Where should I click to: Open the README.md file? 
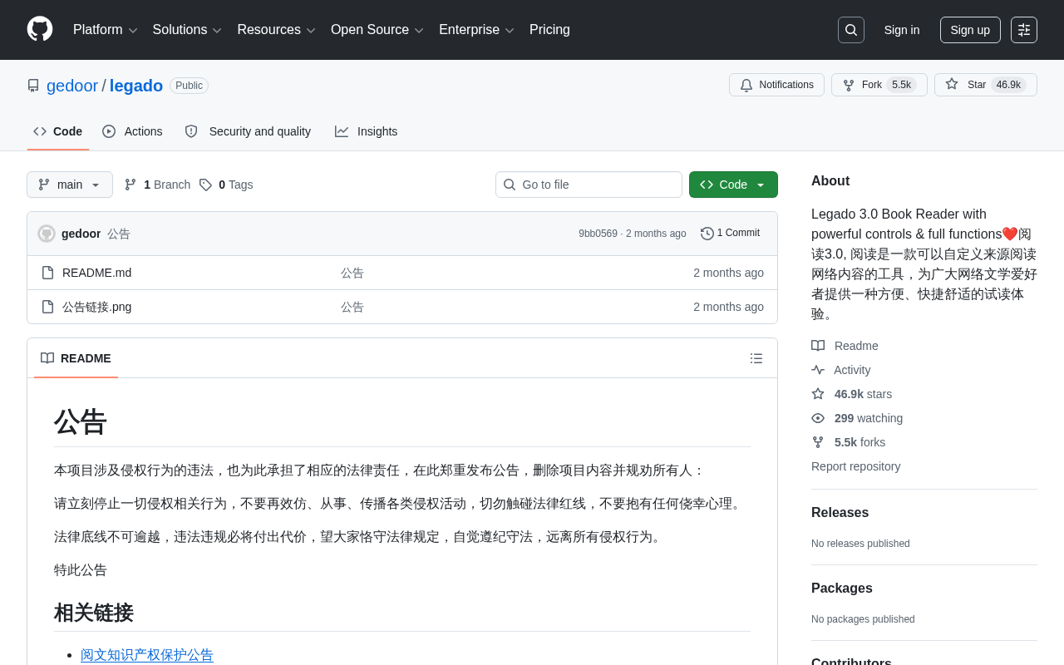tap(97, 273)
